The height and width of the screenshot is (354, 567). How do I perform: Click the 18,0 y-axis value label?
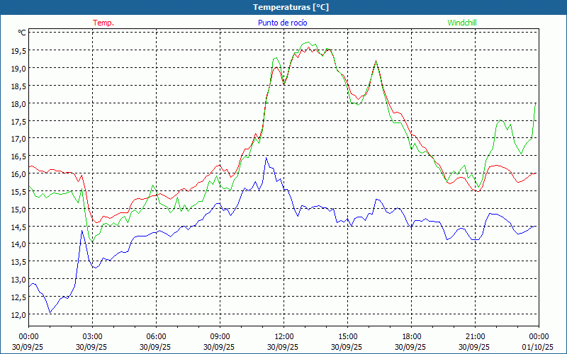[18, 103]
